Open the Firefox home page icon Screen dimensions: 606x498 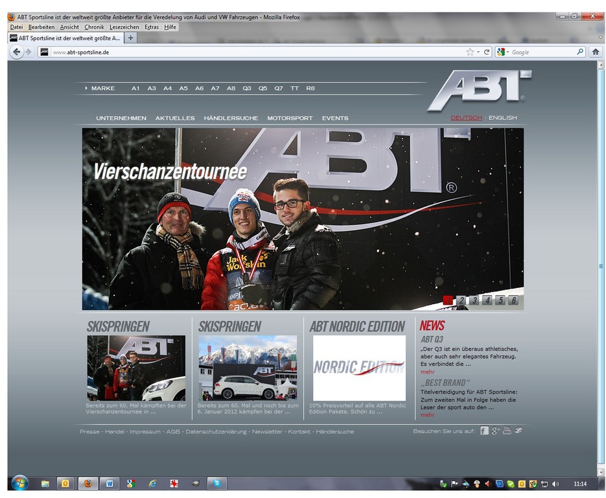pos(595,52)
